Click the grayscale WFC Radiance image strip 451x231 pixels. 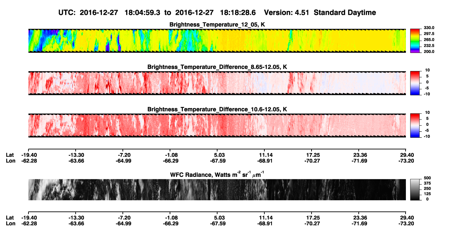[217, 190]
